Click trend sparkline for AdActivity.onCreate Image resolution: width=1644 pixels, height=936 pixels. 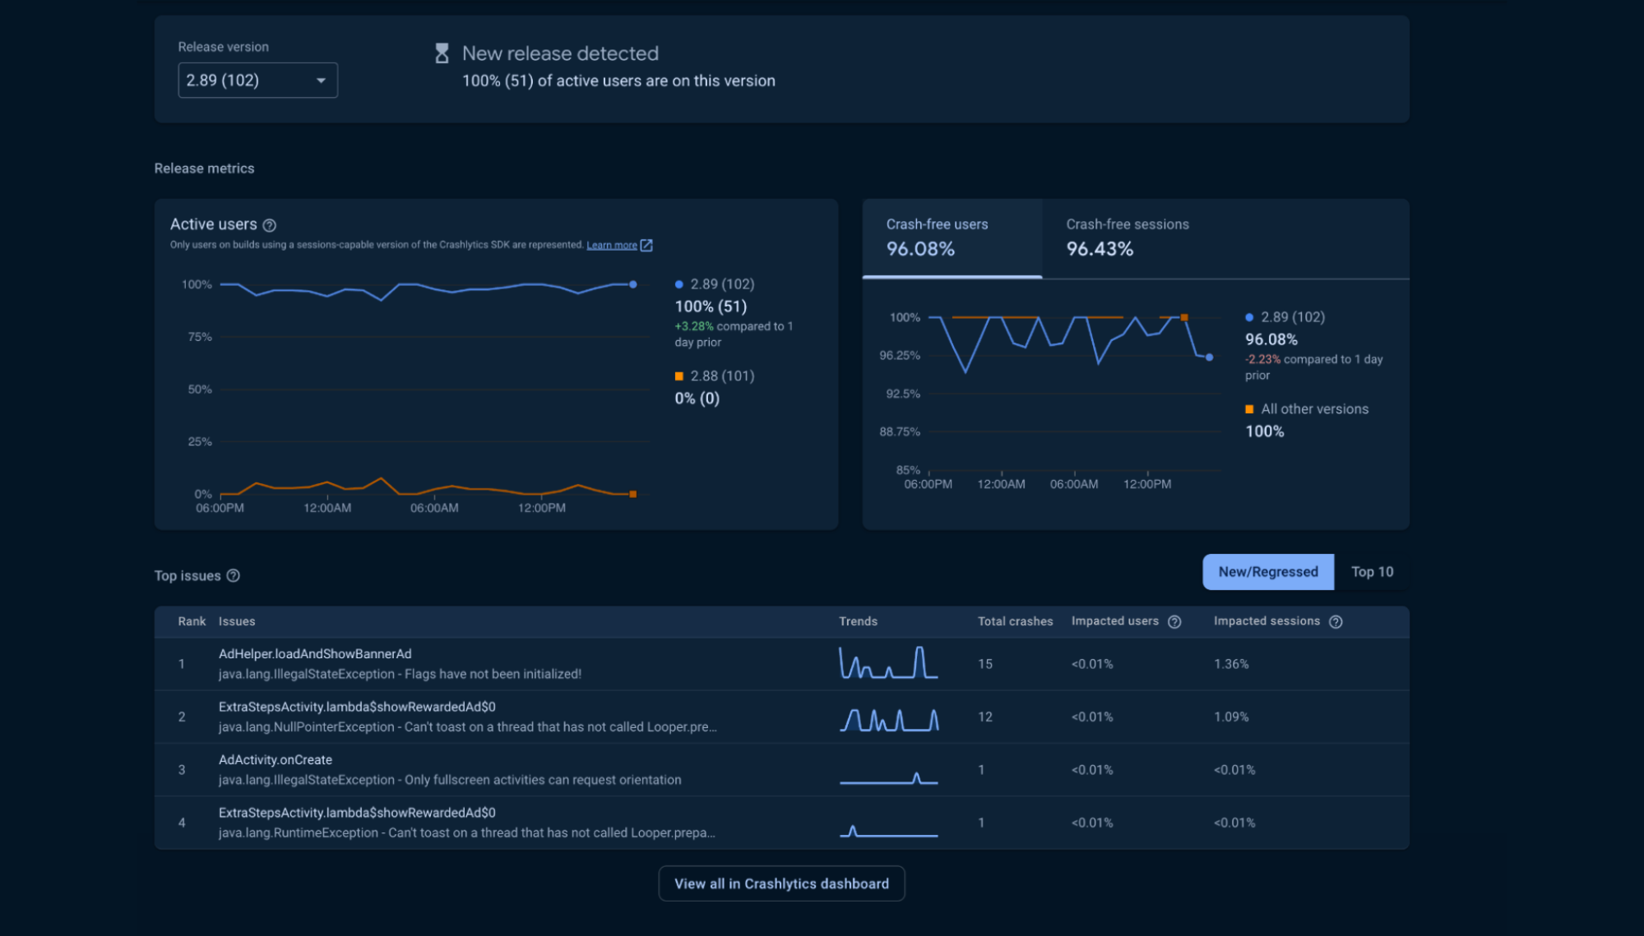pyautogui.click(x=888, y=777)
